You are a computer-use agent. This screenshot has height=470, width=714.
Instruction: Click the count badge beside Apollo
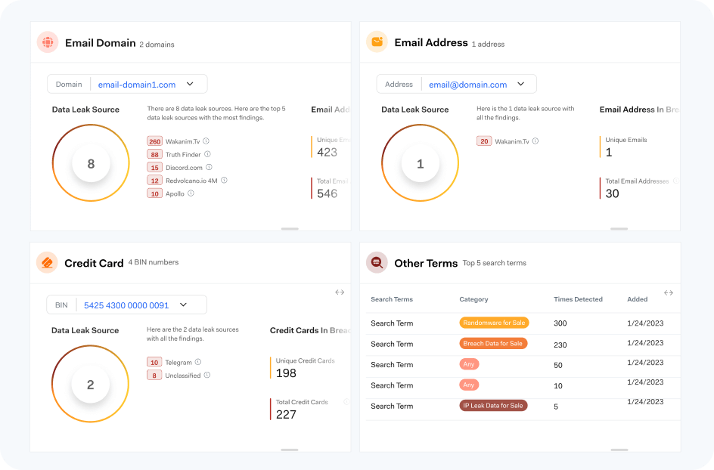(x=155, y=194)
